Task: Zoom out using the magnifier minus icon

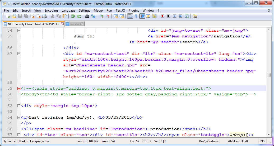Action: click(108, 16)
